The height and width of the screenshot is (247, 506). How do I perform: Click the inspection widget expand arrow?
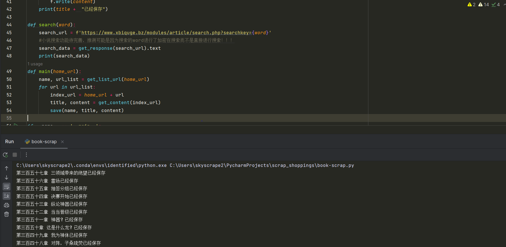tap(504, 5)
